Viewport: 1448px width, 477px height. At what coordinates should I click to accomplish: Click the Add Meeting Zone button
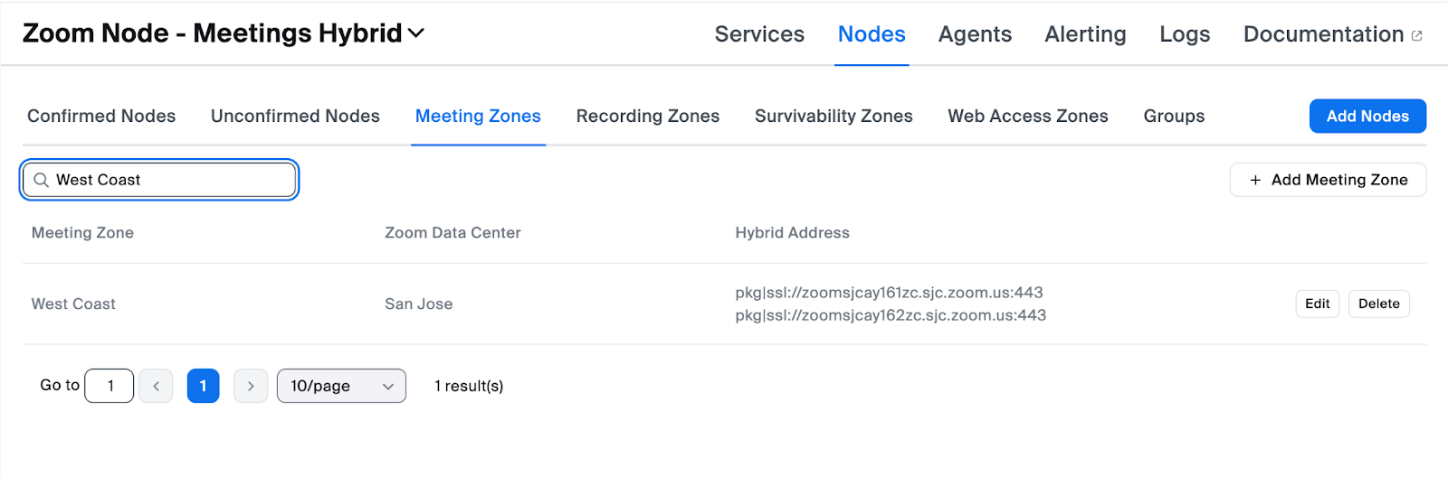(x=1328, y=180)
